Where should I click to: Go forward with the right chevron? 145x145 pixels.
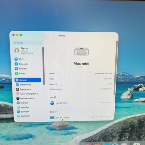[53, 36]
